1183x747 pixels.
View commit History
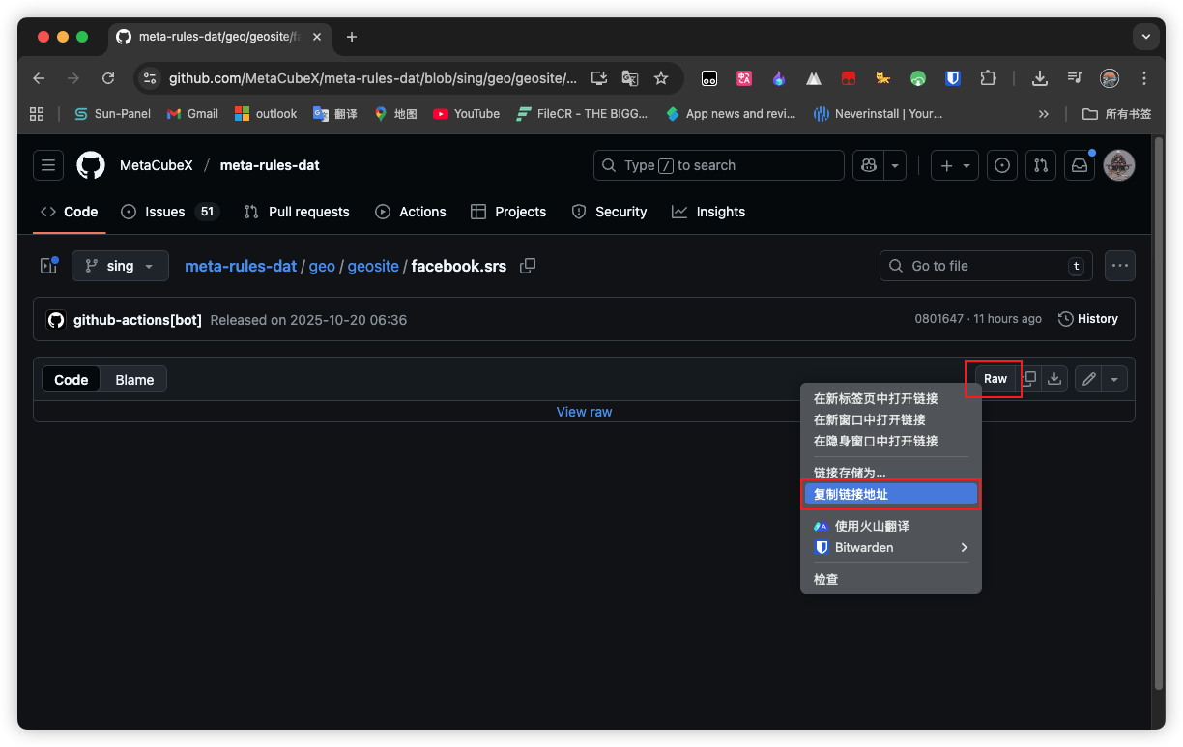[x=1088, y=319]
